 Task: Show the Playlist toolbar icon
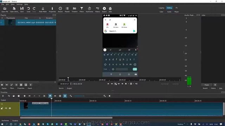[67, 8]
